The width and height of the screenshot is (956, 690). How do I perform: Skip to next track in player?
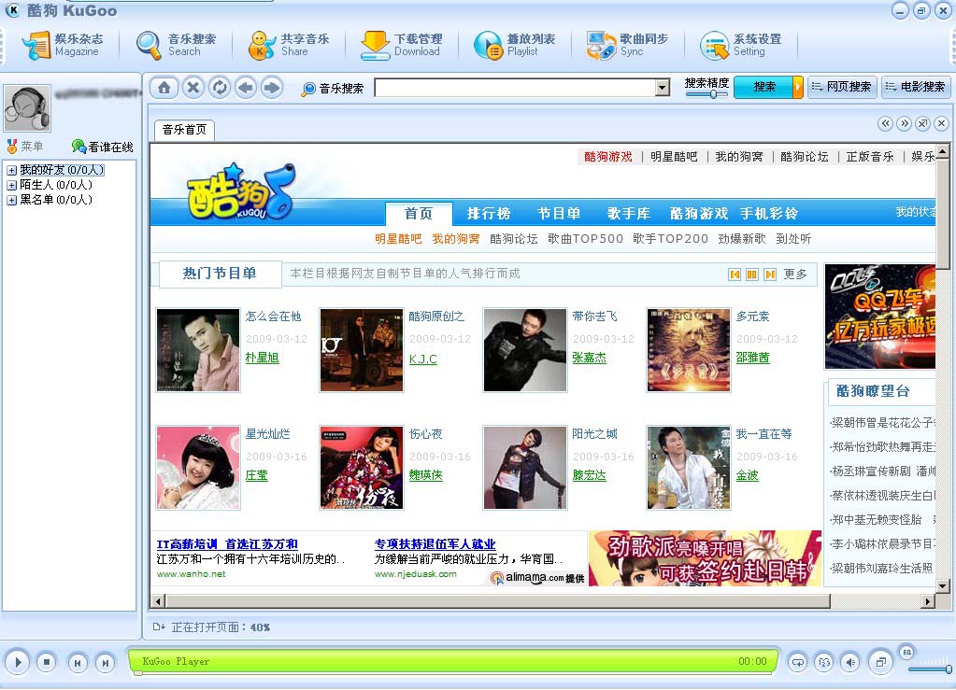tap(106, 663)
